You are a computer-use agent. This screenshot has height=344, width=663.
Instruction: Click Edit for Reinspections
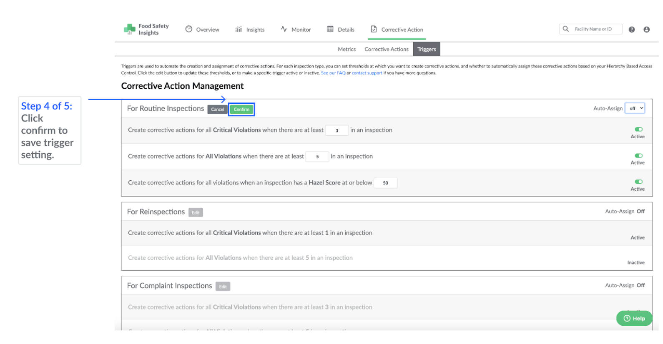tap(196, 213)
